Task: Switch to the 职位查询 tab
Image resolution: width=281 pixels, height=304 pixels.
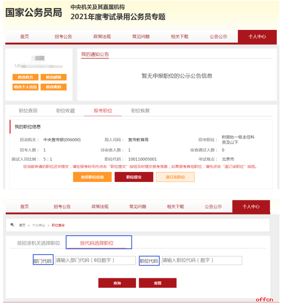Action: click(x=28, y=111)
